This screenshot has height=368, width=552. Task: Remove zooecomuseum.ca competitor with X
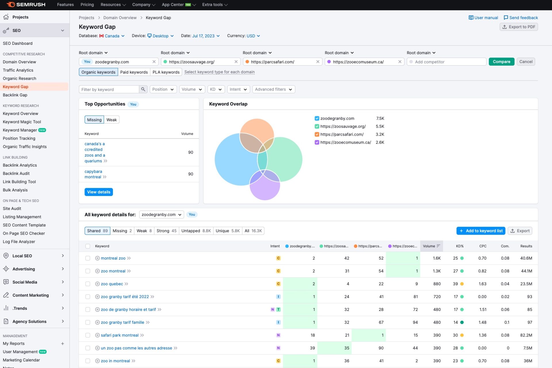[x=400, y=62]
